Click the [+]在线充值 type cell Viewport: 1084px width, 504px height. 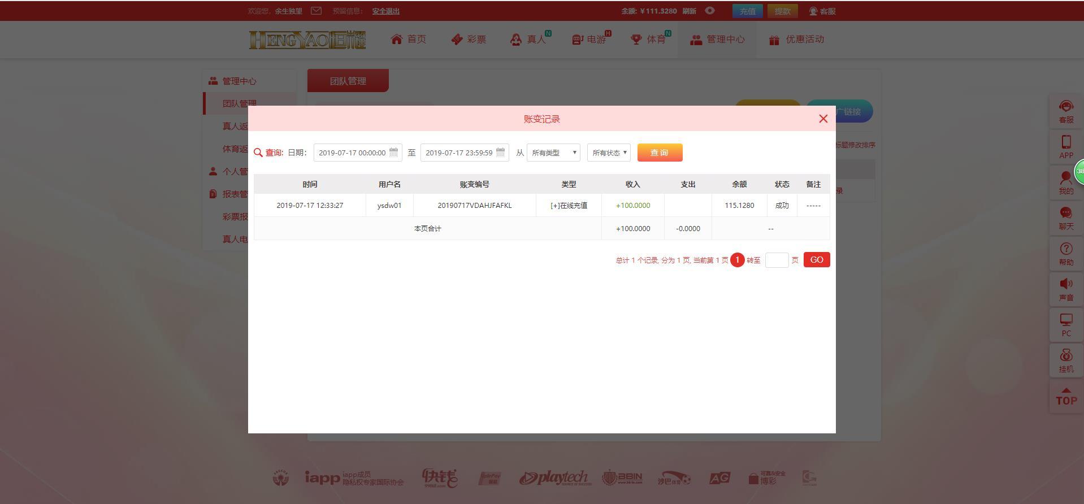coord(569,206)
